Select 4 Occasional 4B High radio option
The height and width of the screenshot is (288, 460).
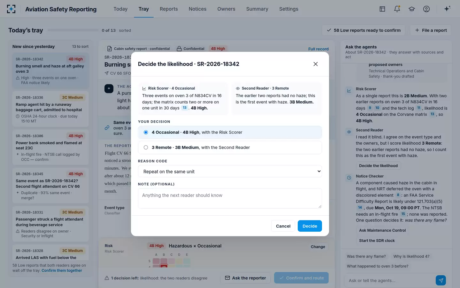[x=230, y=132]
